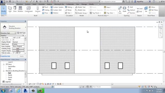This screenshot has height=93, width=165.
Task: Select the Tag Area tool
Action: (x=109, y=13)
